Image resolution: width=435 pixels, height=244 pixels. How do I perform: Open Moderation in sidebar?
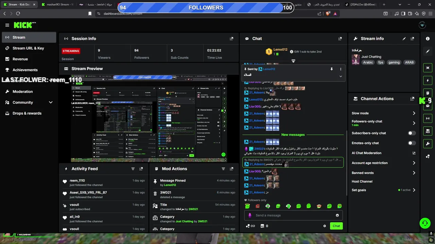click(x=29, y=91)
